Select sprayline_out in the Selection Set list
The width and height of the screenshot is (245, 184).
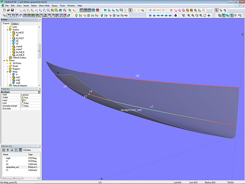[x=12, y=167]
